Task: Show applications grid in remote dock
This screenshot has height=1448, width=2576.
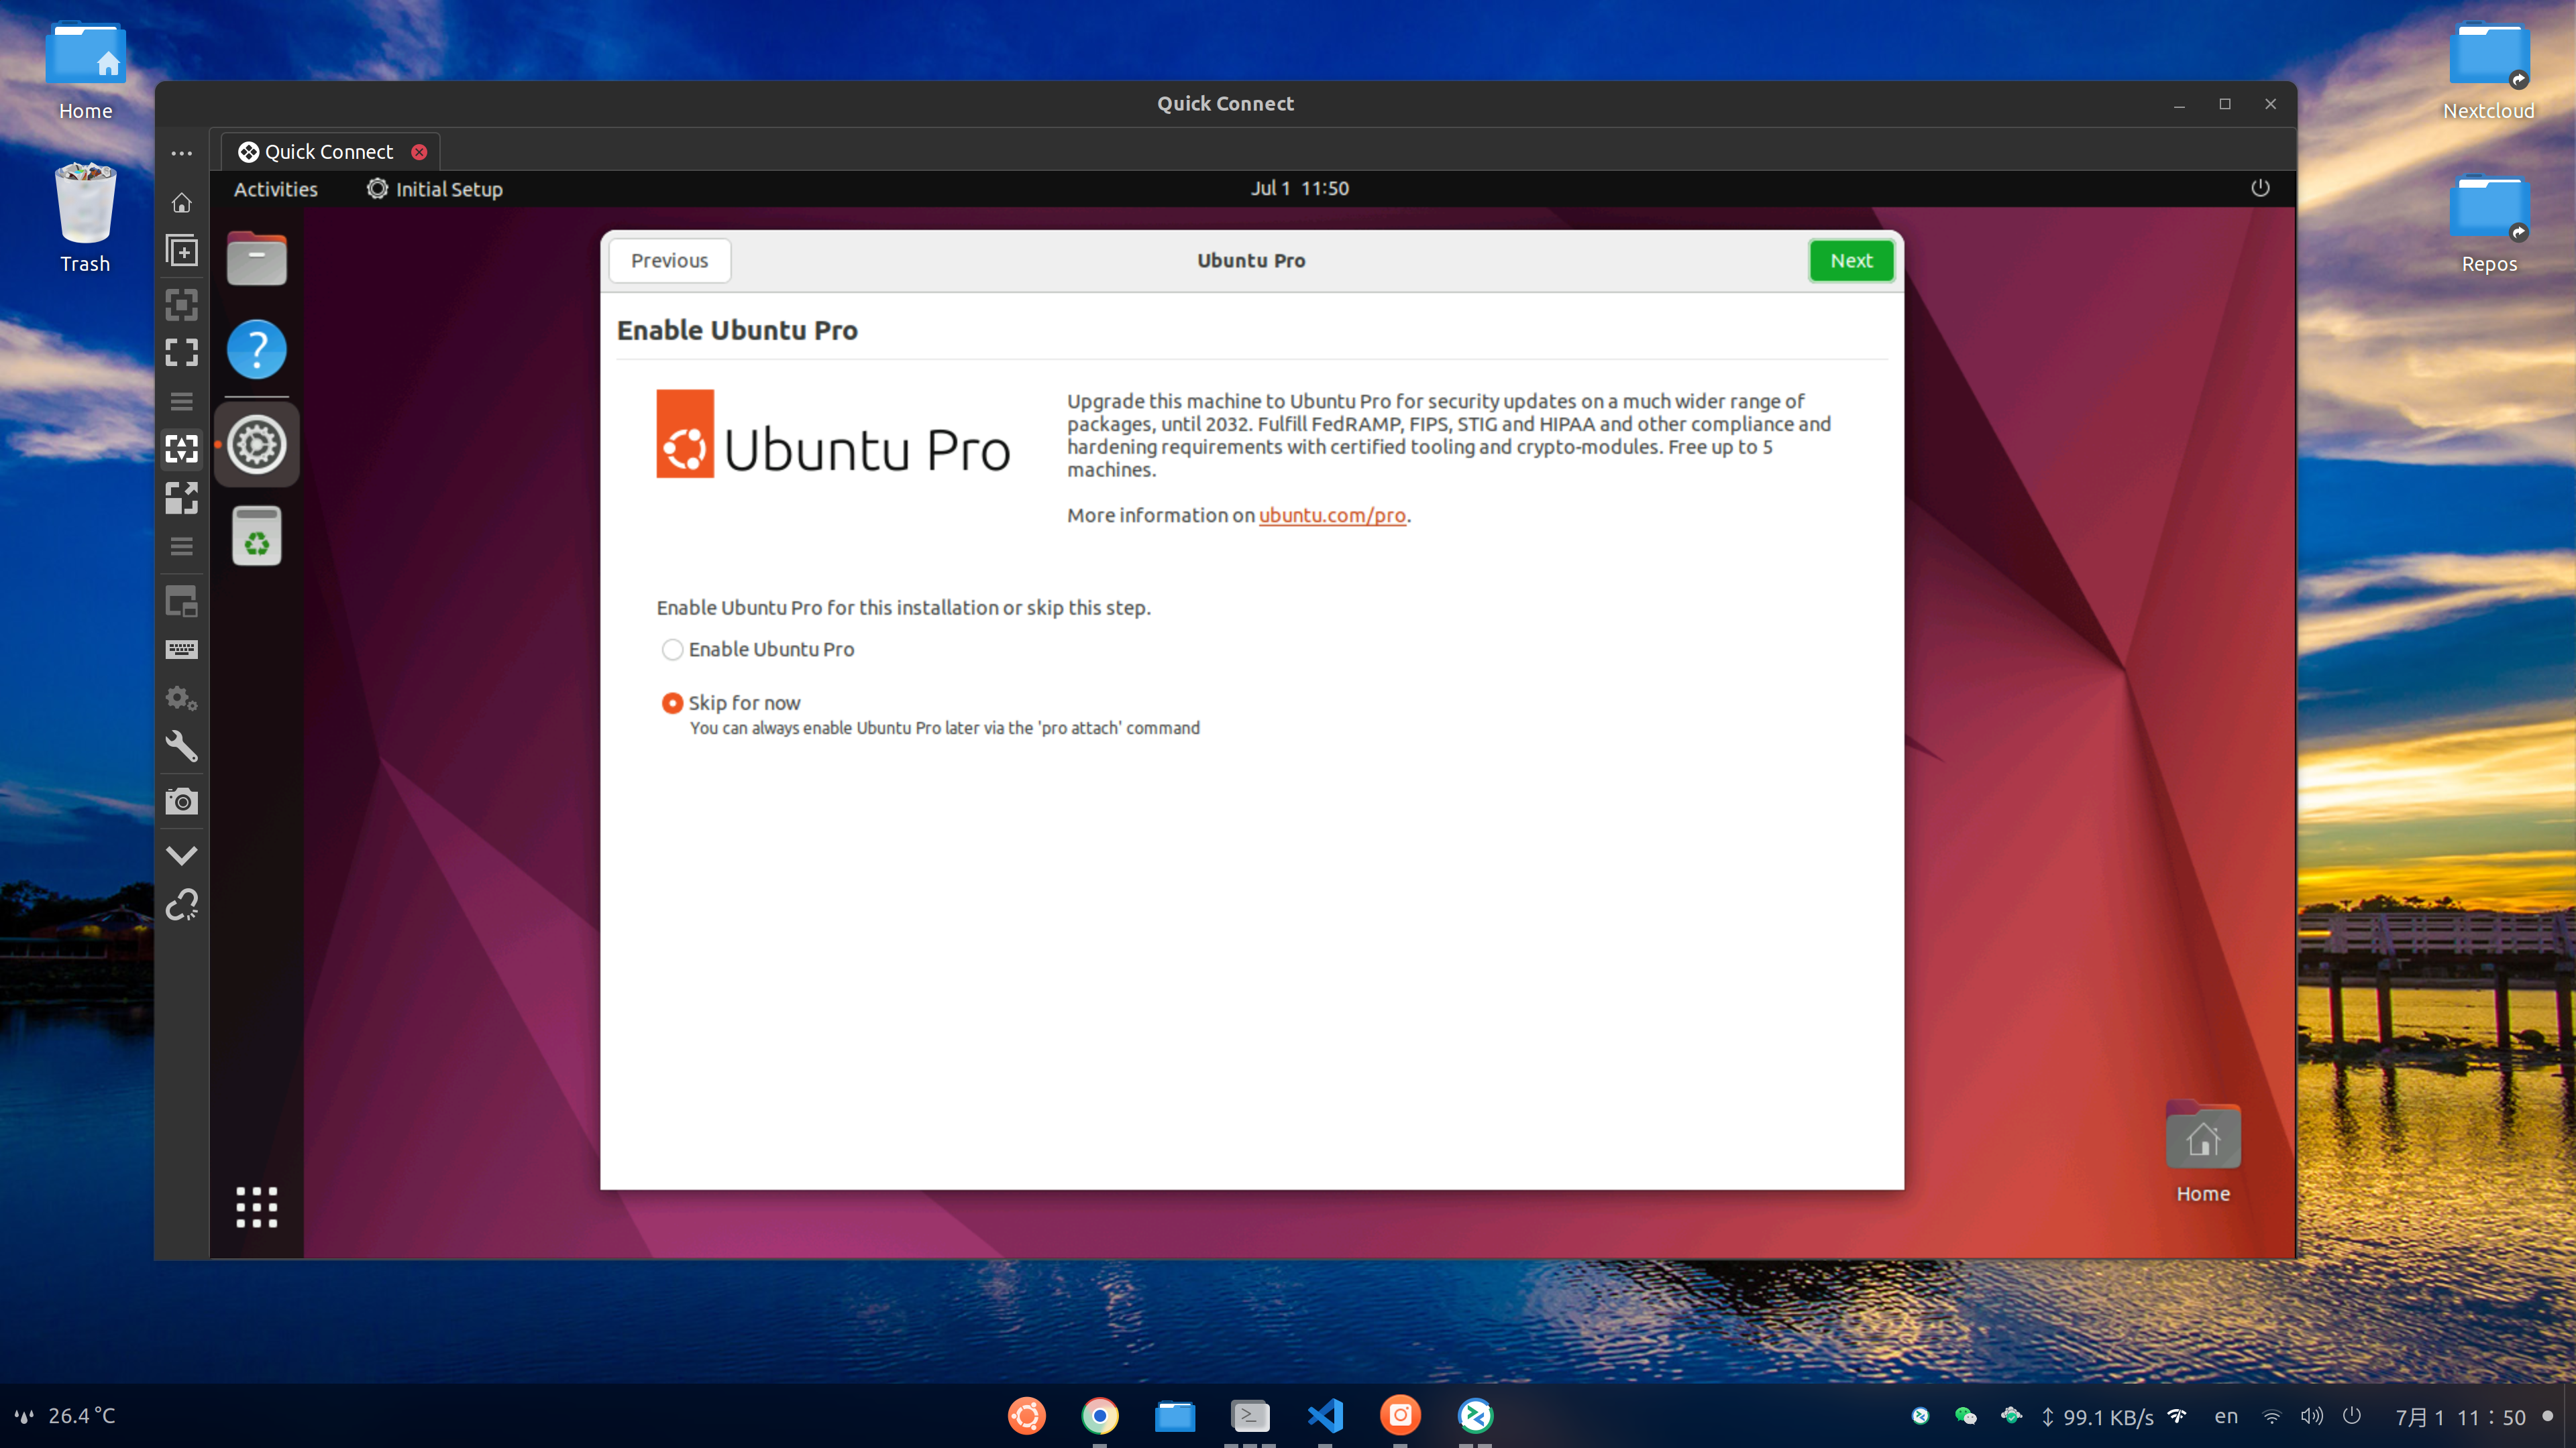Action: click(x=256, y=1206)
